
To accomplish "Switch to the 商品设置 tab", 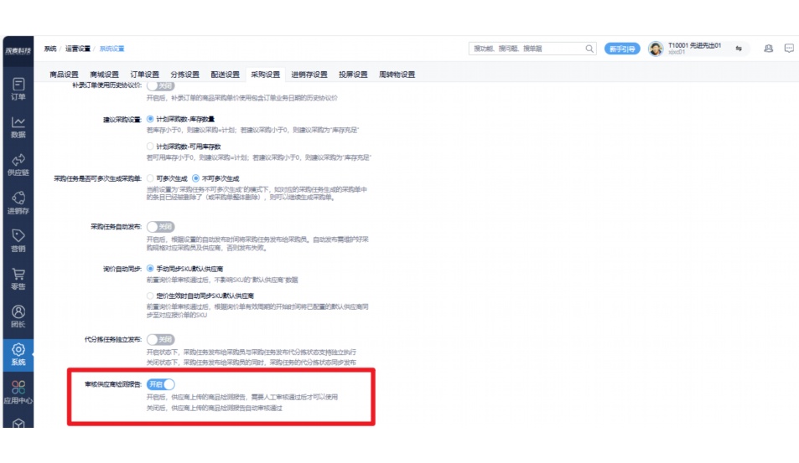I will click(x=65, y=75).
